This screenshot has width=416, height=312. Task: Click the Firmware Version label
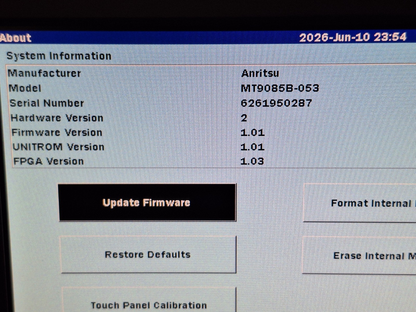57,133
